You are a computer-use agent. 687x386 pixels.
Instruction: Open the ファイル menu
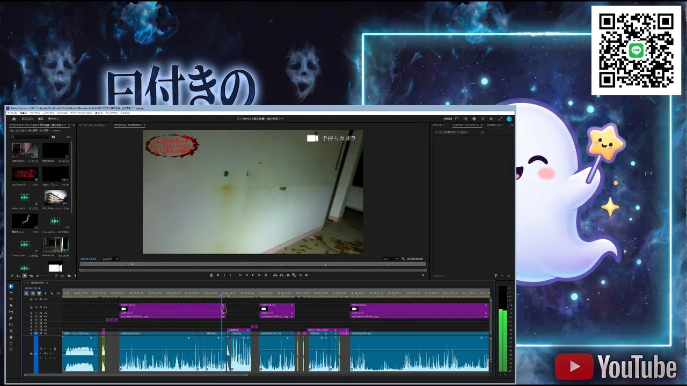click(12, 113)
